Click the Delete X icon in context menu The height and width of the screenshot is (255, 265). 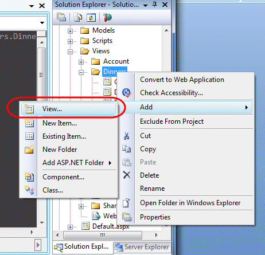[x=127, y=175]
